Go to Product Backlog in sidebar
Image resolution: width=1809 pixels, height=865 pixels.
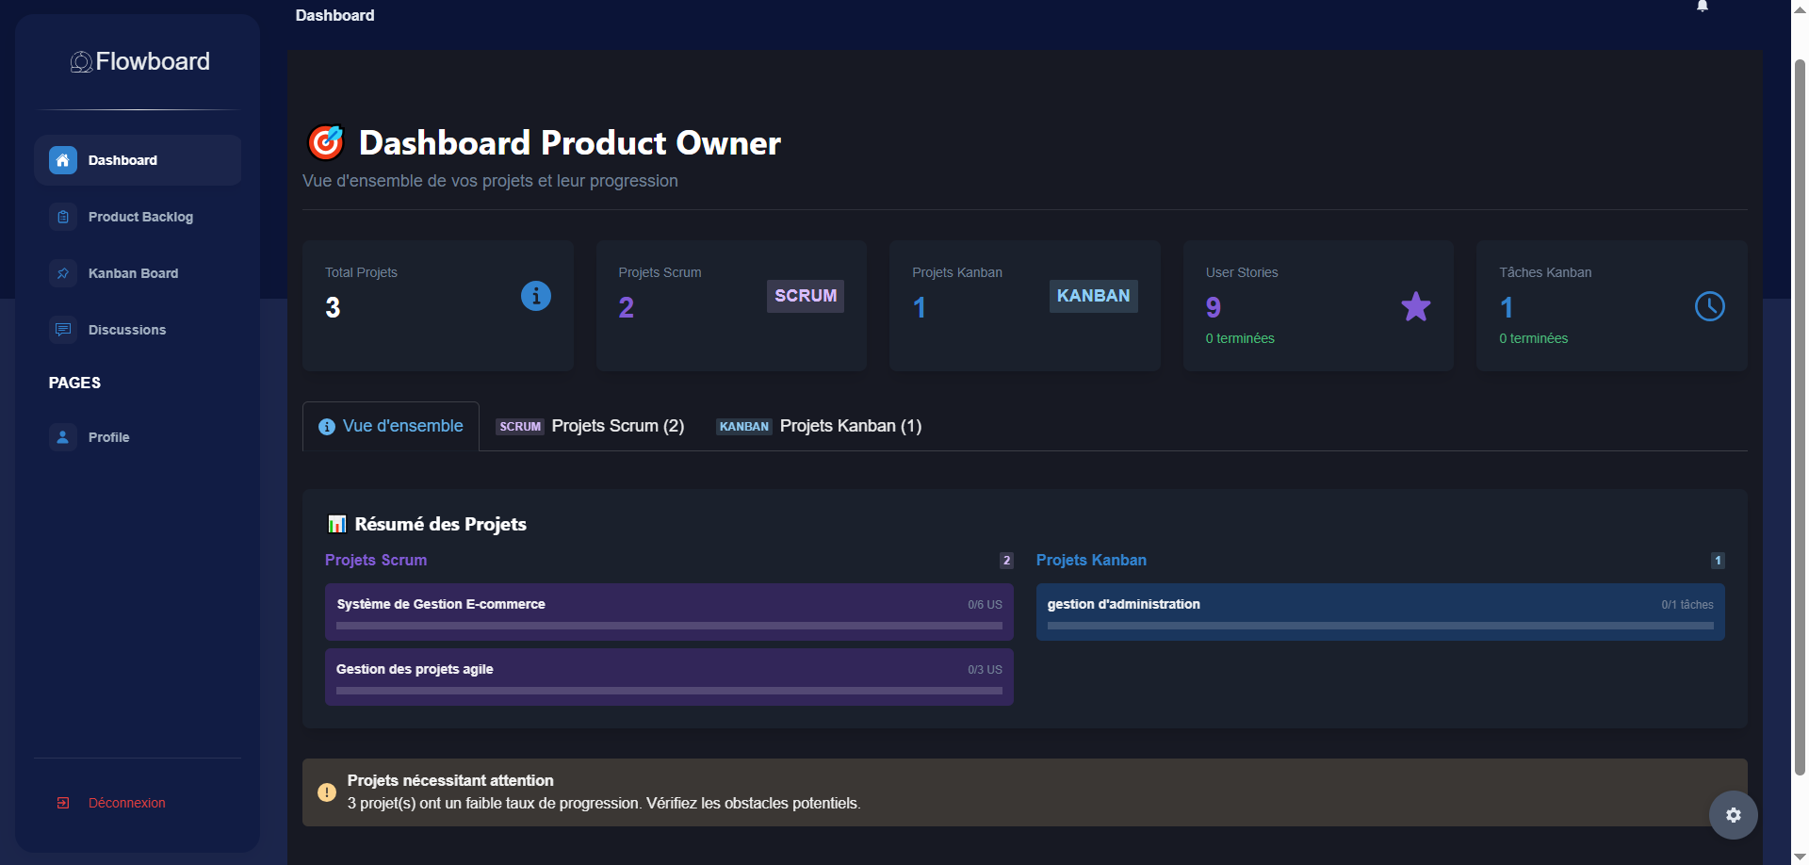pyautogui.click(x=138, y=217)
